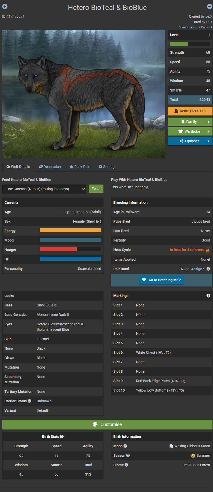Click the birth Total value 313
Screen dimensions: 213x492
pyautogui.click(x=88, y=474)
